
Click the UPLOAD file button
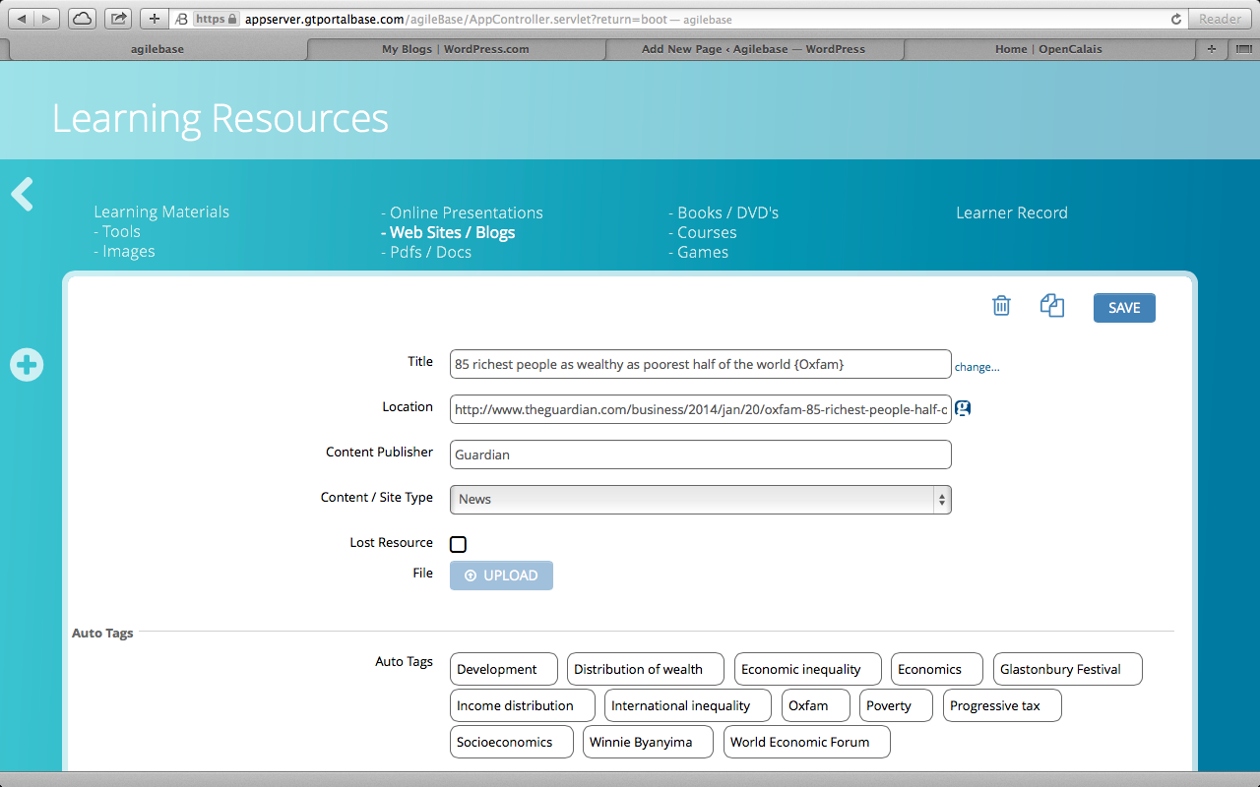(501, 575)
